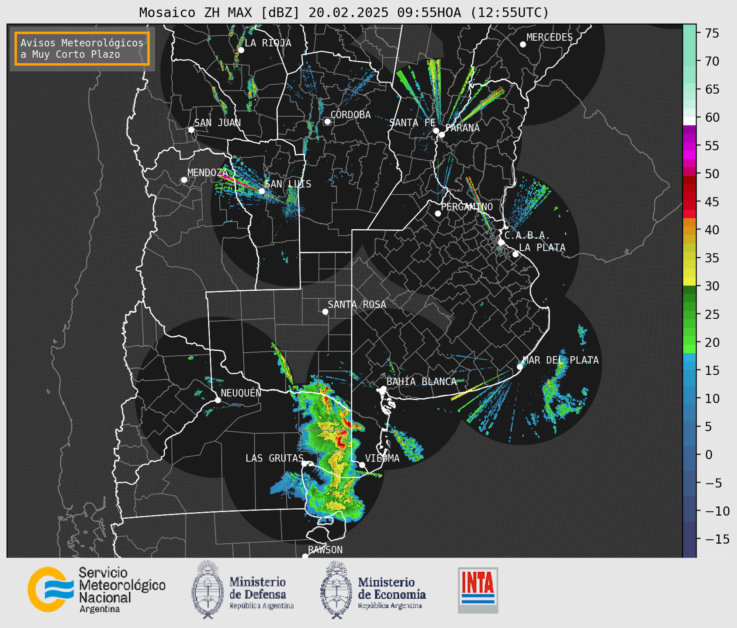Click the orange 40 dBZ color band
The width and height of the screenshot is (737, 628).
689,230
